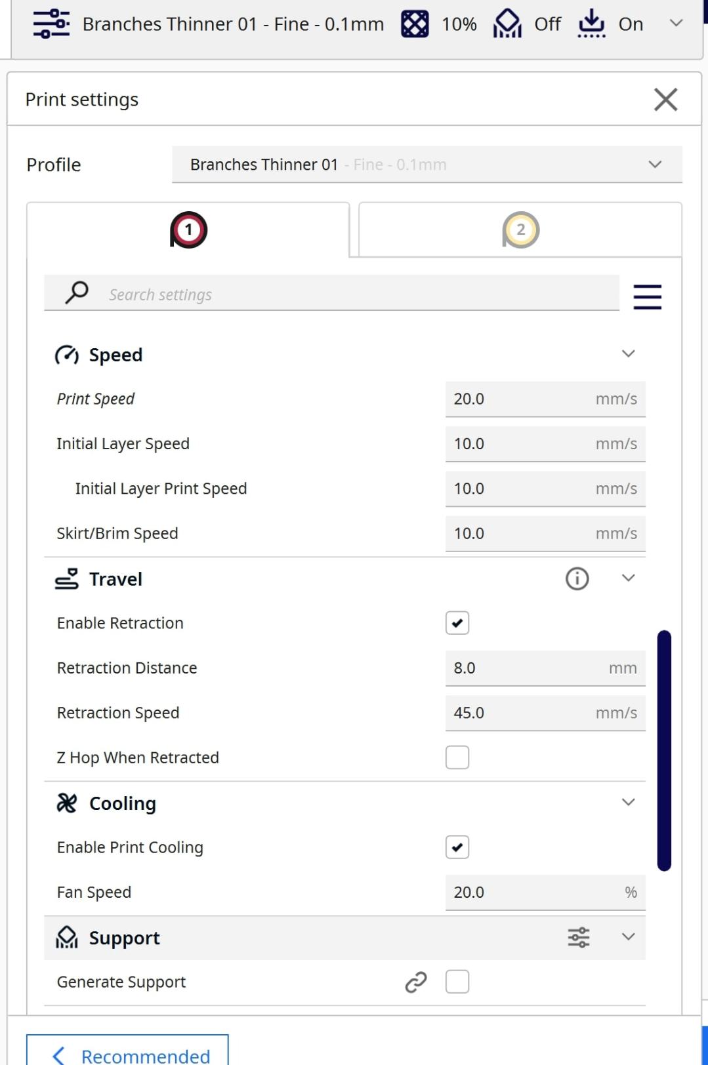
Task: Open the Profile dropdown
Action: (x=427, y=165)
